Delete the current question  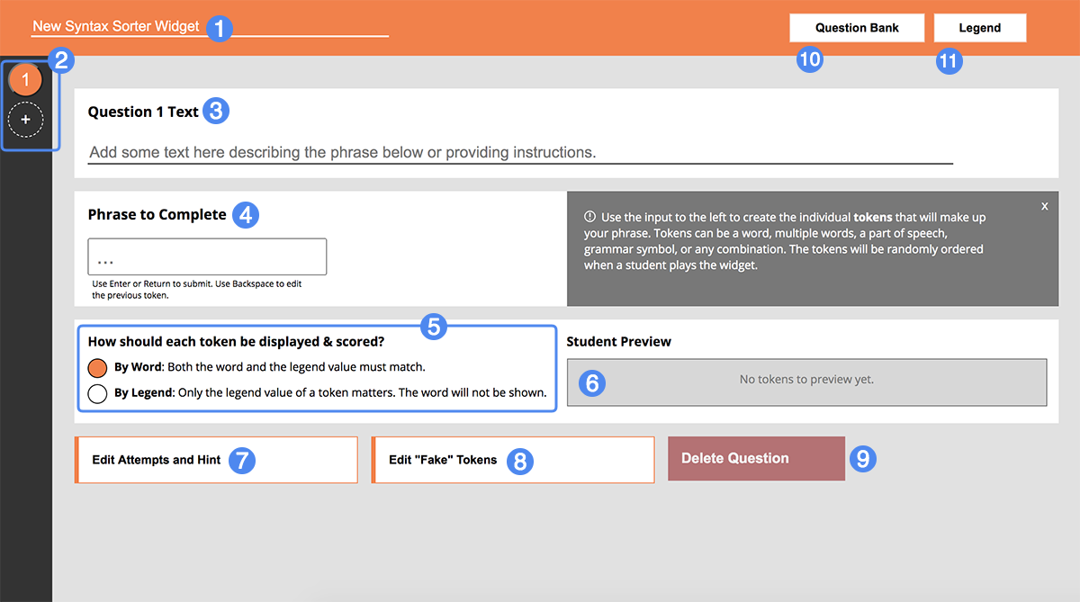coord(756,458)
